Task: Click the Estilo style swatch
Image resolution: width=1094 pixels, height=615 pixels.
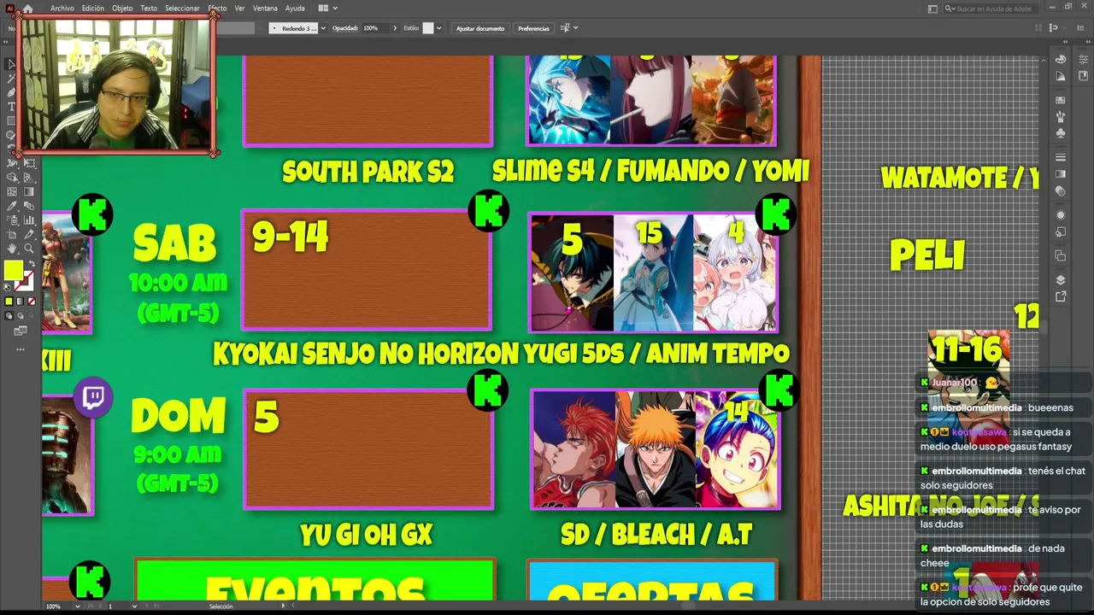Action: (x=428, y=28)
